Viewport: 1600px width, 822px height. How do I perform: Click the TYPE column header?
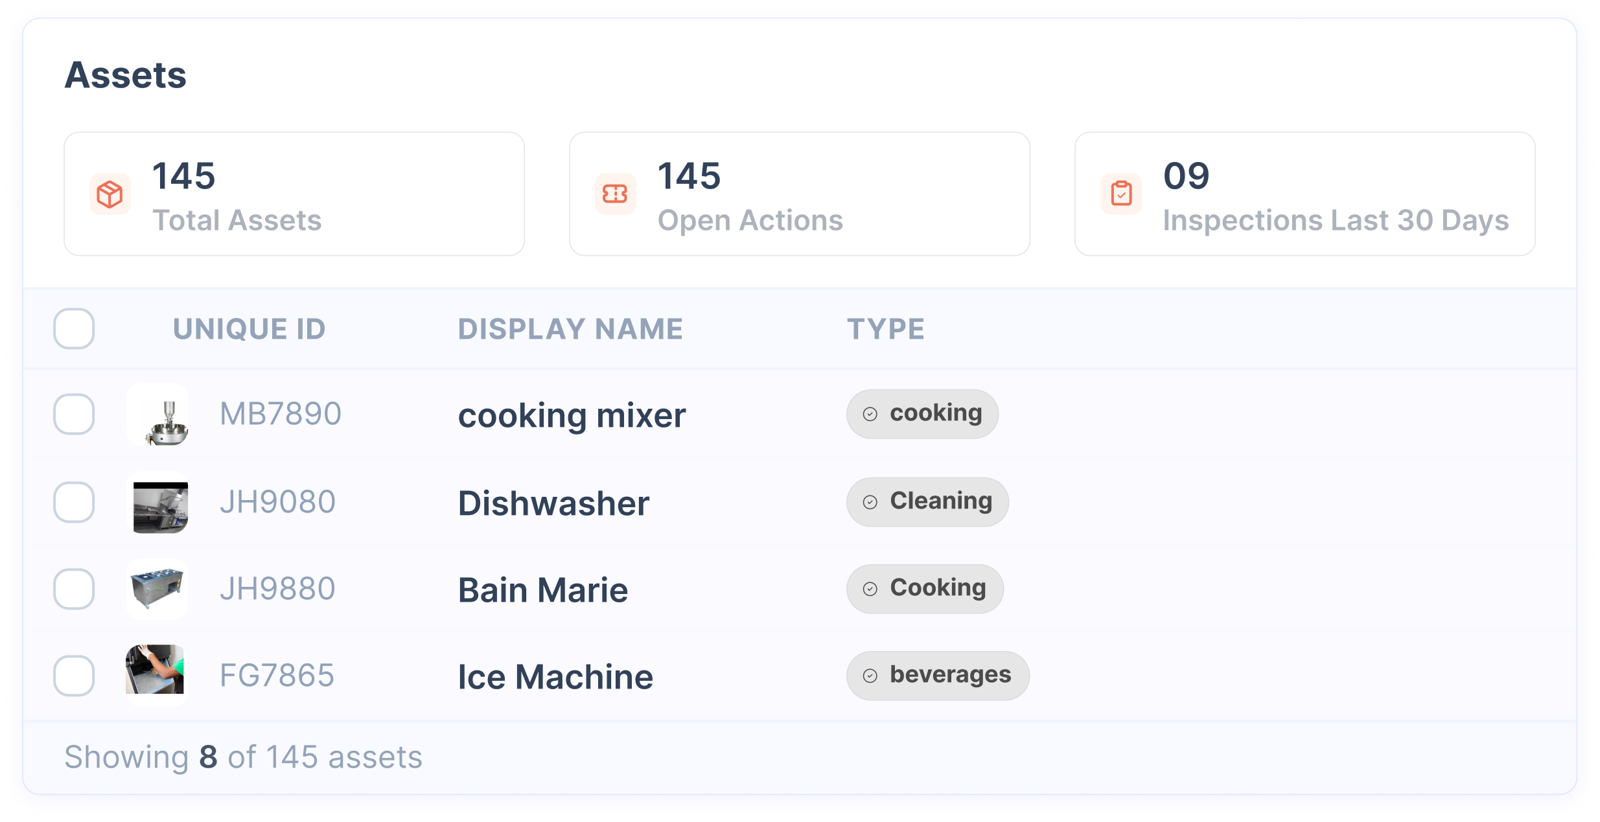886,329
